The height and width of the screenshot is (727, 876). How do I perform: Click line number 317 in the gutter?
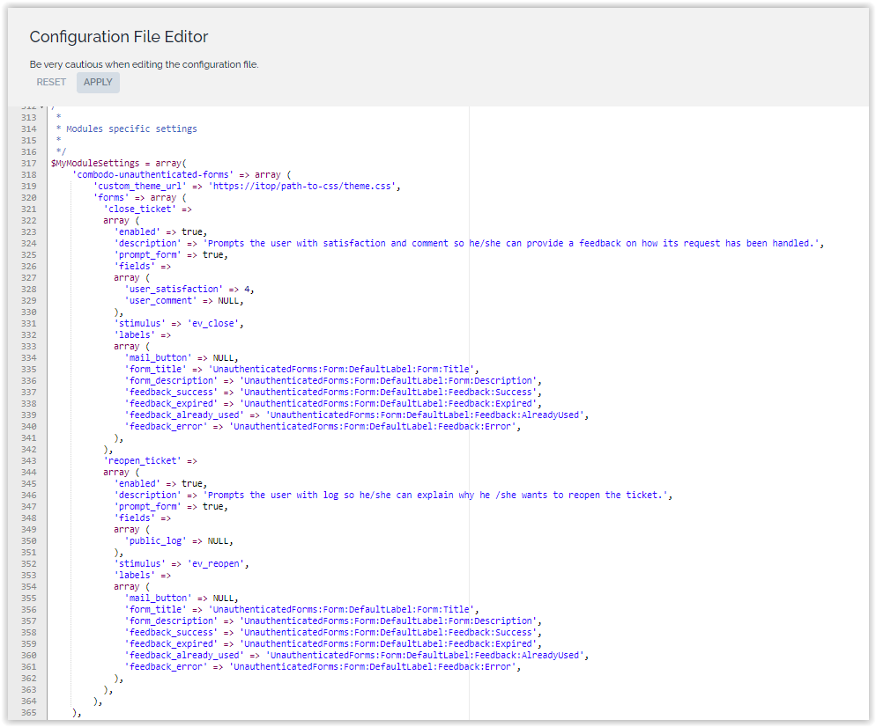(x=31, y=163)
